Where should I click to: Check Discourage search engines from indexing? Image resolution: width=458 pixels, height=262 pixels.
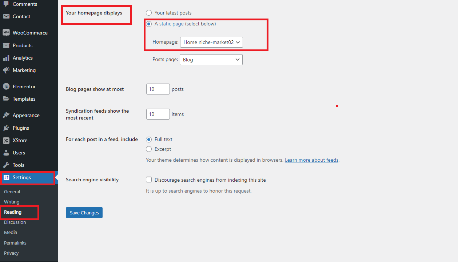pos(149,180)
